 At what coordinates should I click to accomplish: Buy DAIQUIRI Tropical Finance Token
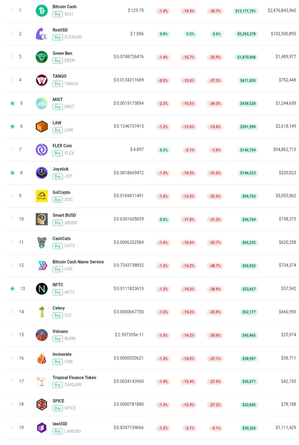[57, 385]
